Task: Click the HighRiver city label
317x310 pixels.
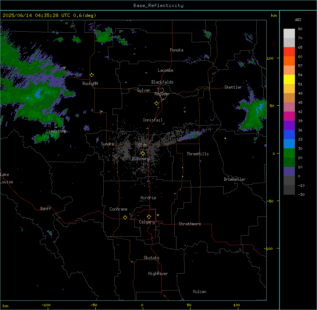Action: point(158,274)
